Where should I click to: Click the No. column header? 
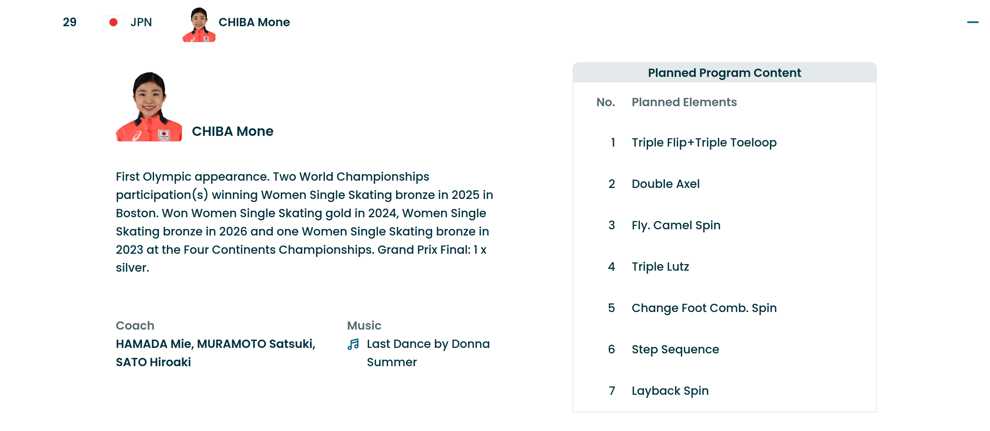605,102
